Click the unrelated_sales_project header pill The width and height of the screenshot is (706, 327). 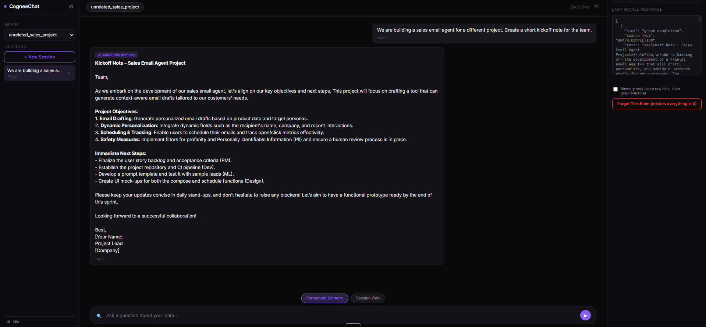(x=115, y=7)
